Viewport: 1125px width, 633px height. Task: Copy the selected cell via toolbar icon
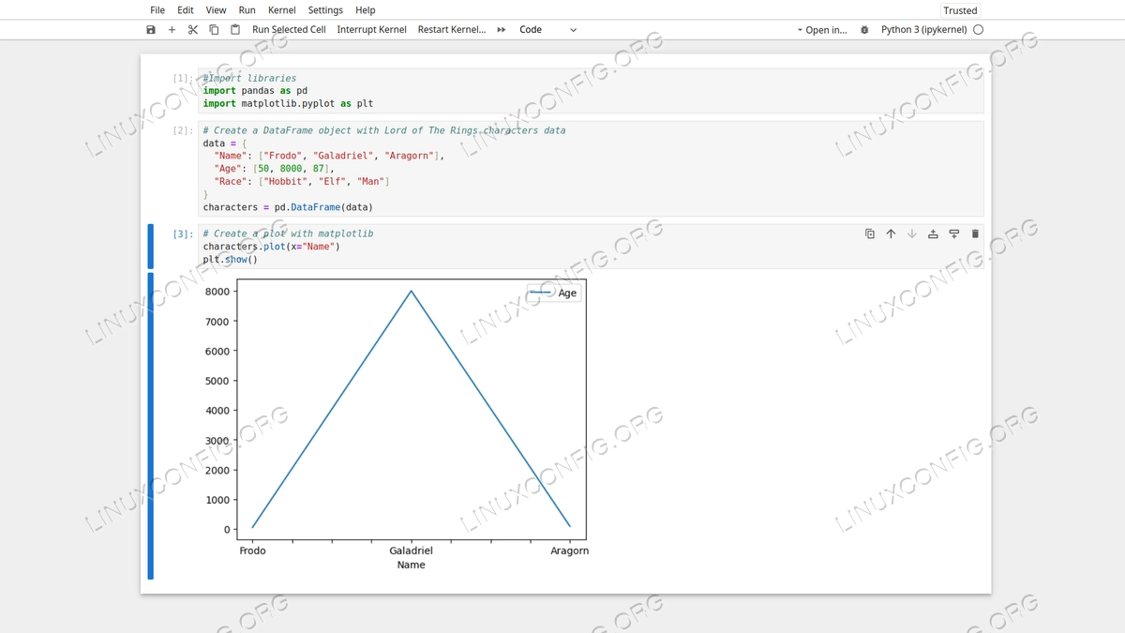tap(214, 30)
